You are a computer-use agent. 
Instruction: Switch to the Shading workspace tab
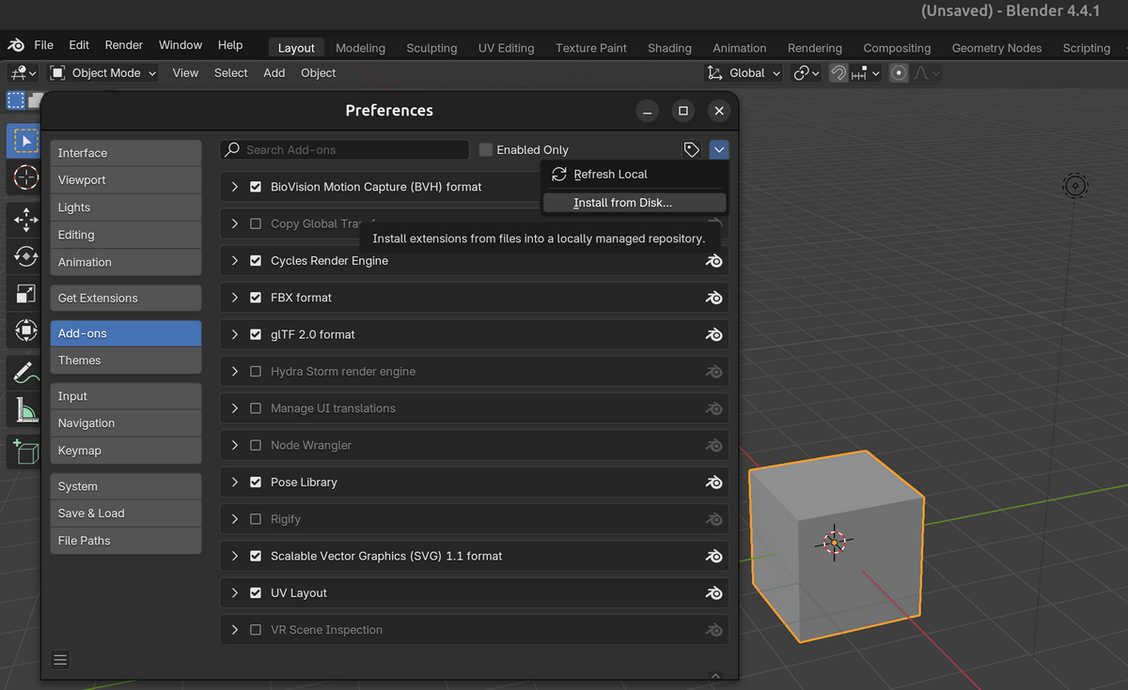pos(669,48)
